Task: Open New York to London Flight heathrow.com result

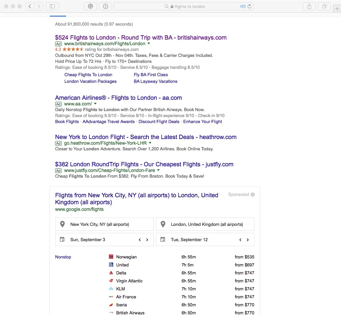Action: [x=146, y=137]
